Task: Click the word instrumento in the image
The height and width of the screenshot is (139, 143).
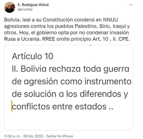Action: [x=108, y=81]
